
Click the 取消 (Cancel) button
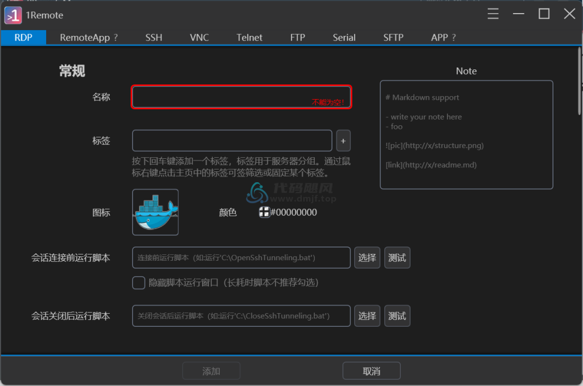(371, 371)
